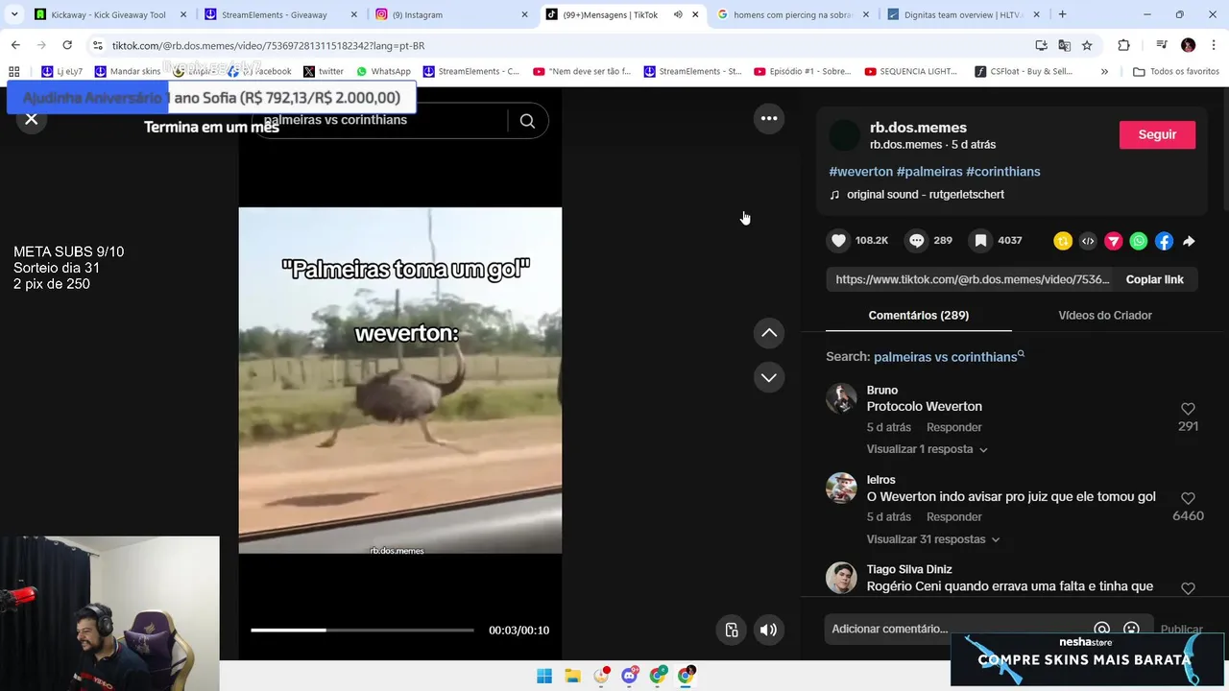Viewport: 1229px width, 691px height.
Task: Open the original sound - rutgerletschert link
Action: click(926, 195)
